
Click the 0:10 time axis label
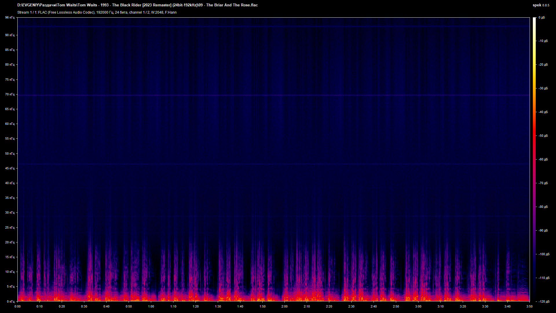40,307
